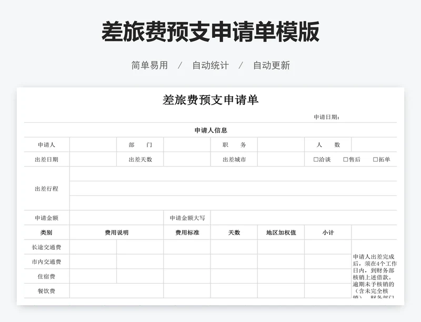The image size is (421, 322).
Task: Select the 申请人信息 section header
Action: (210, 130)
